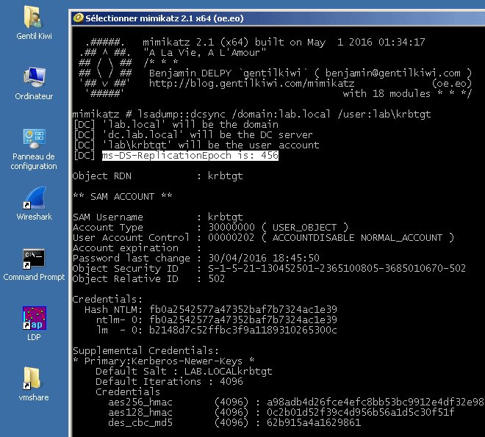Click the User Account Control line

coord(263,238)
